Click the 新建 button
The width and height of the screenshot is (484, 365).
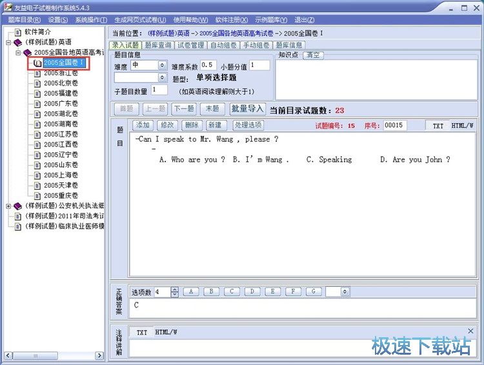(x=216, y=125)
